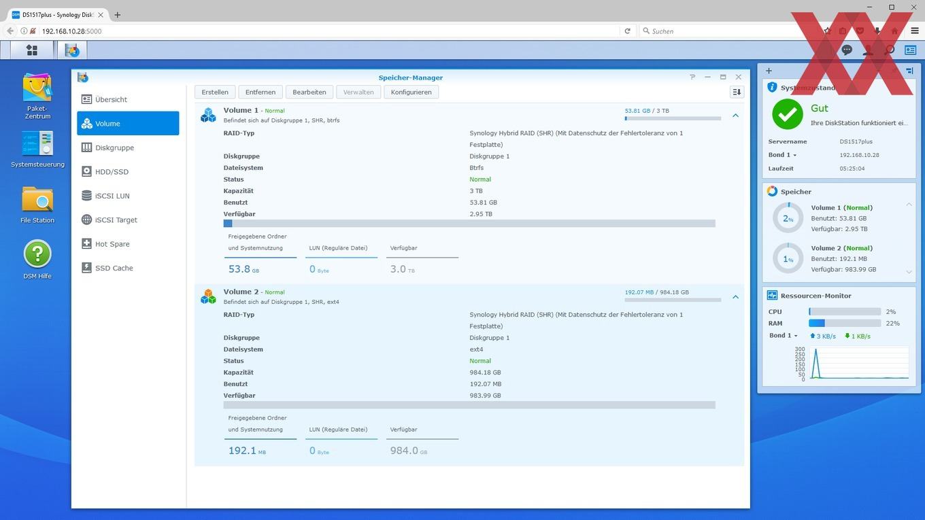The height and width of the screenshot is (520, 925).
Task: Click Volume 1 2% donut chart
Action: 788,218
